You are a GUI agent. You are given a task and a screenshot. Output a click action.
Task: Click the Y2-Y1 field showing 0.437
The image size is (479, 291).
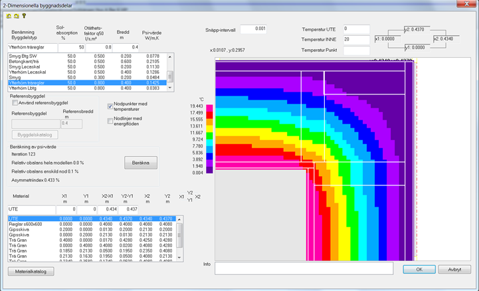click(128, 210)
